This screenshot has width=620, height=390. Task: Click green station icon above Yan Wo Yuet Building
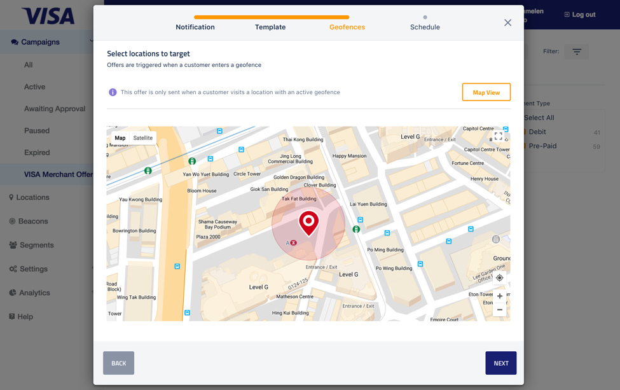pyautogui.click(x=192, y=161)
